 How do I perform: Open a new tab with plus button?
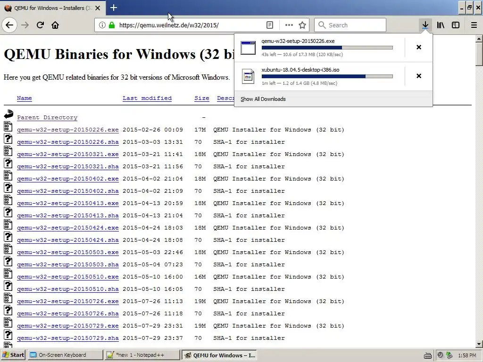[x=113, y=8]
